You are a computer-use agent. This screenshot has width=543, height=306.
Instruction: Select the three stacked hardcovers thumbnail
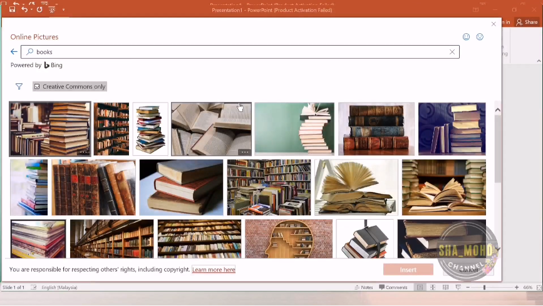click(x=181, y=187)
